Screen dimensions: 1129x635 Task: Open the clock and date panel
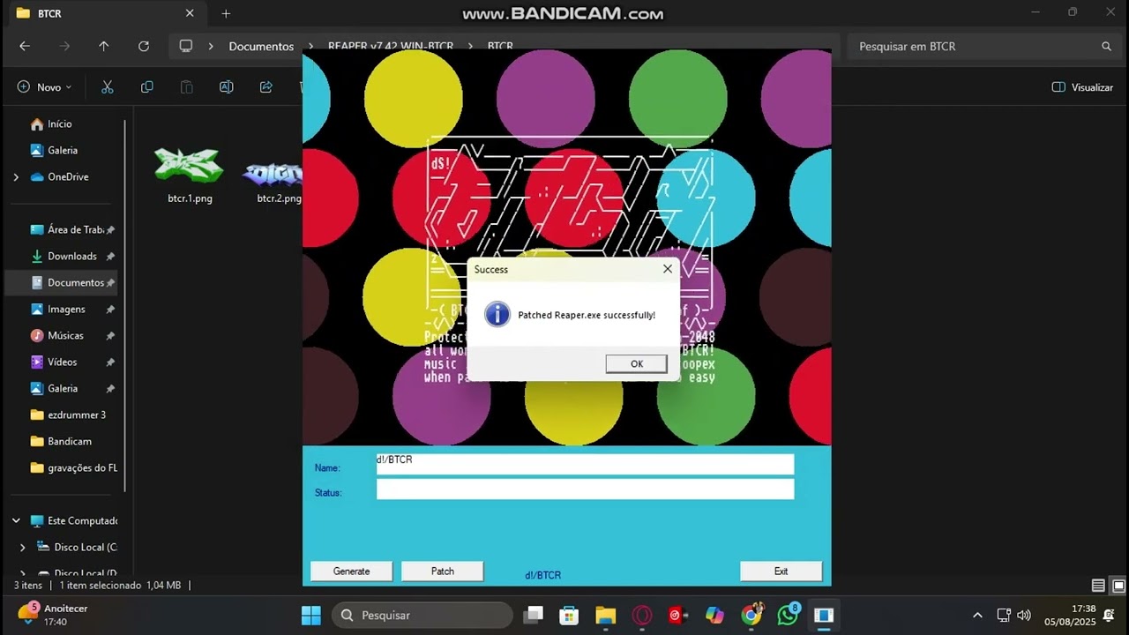(1070, 615)
